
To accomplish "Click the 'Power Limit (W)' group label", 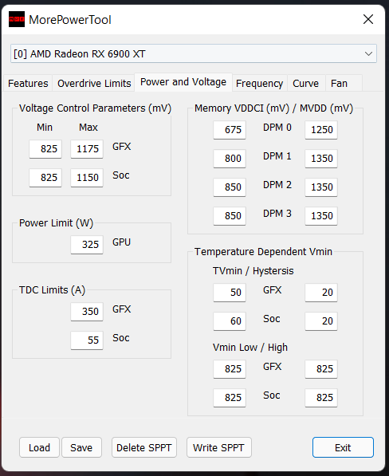I will 56,223.
